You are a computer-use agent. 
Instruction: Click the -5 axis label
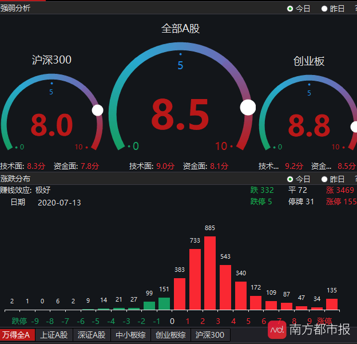[96, 321]
